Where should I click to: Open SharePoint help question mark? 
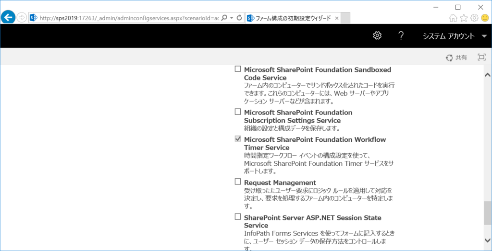400,35
